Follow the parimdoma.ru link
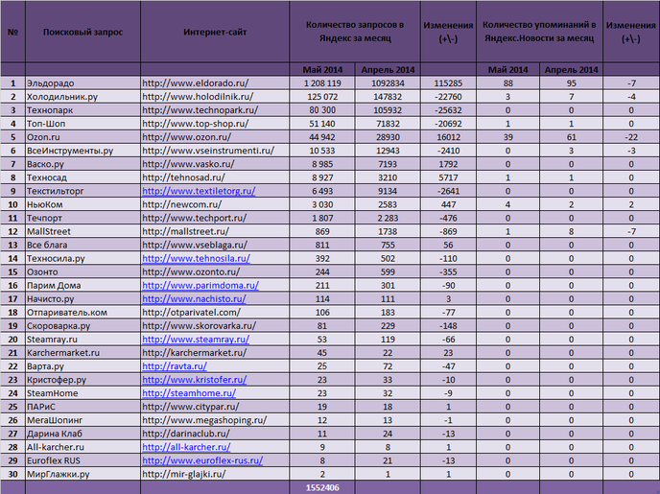The width and height of the screenshot is (660, 494). point(200,285)
